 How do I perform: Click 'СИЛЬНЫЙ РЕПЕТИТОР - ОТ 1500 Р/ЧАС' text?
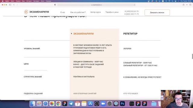click(140, 65)
